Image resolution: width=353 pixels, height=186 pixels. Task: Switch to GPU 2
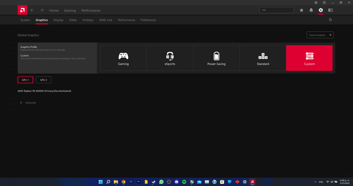[x=44, y=80]
